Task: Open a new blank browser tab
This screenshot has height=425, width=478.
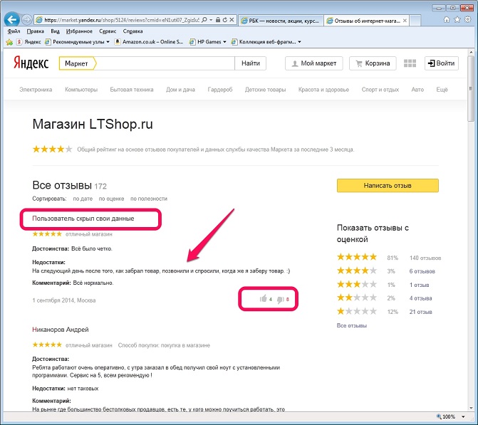Action: 415,21
